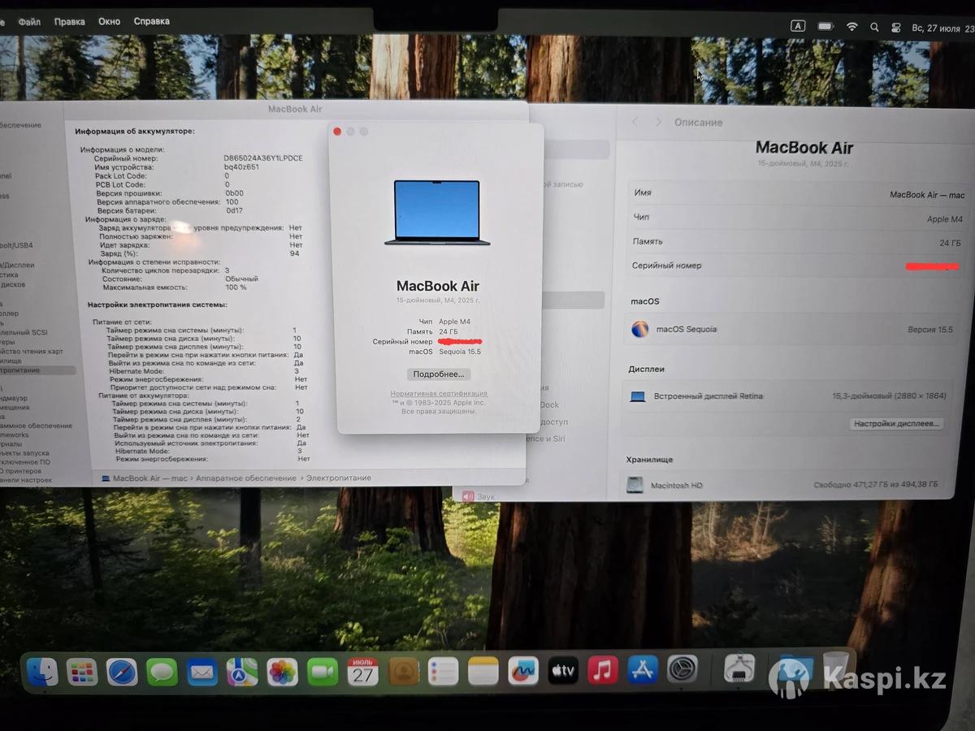Click the Чип 'Apple M4' row in Settings
This screenshot has height=731, width=975.
pyautogui.click(x=797, y=218)
